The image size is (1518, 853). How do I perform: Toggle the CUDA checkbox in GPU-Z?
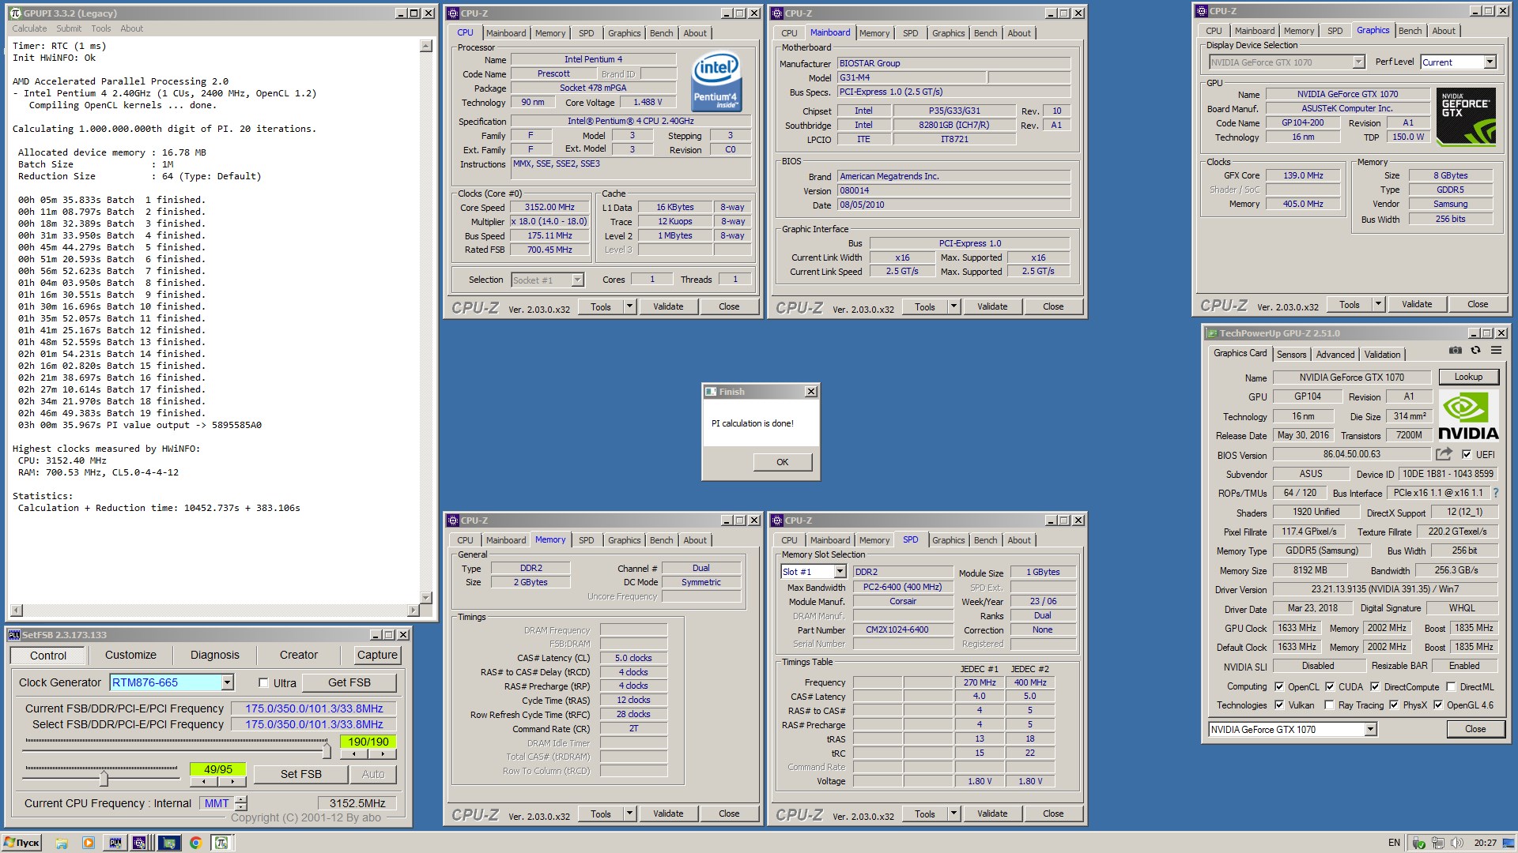point(1330,686)
